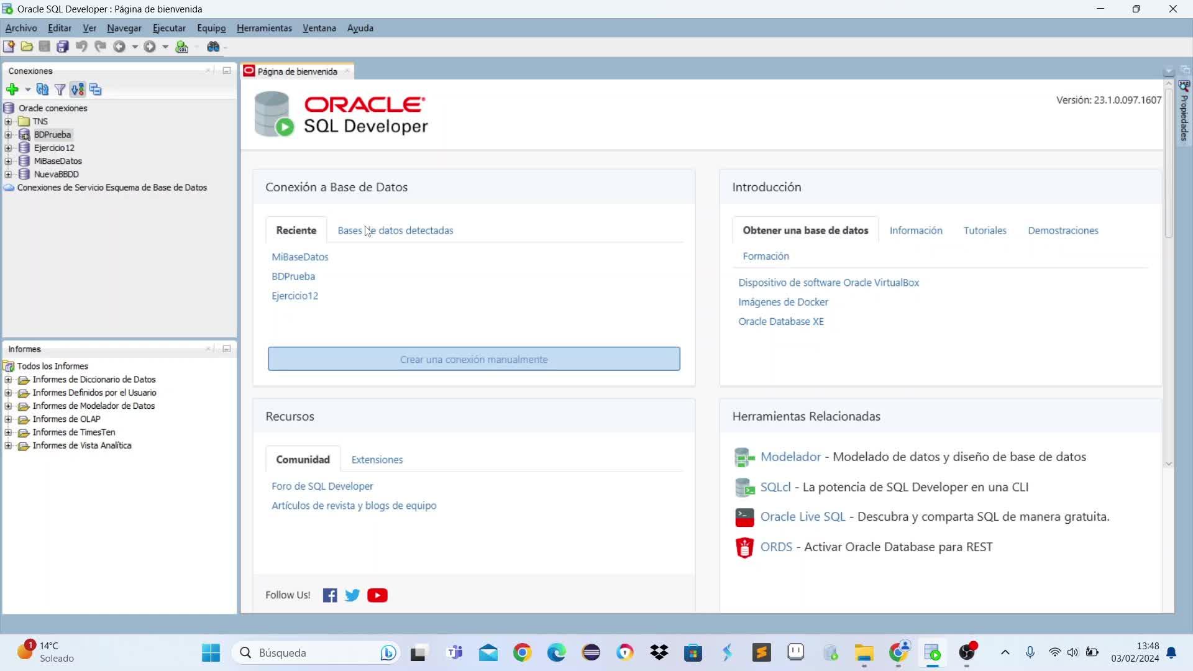Click the Refresh connections icon

click(x=42, y=89)
